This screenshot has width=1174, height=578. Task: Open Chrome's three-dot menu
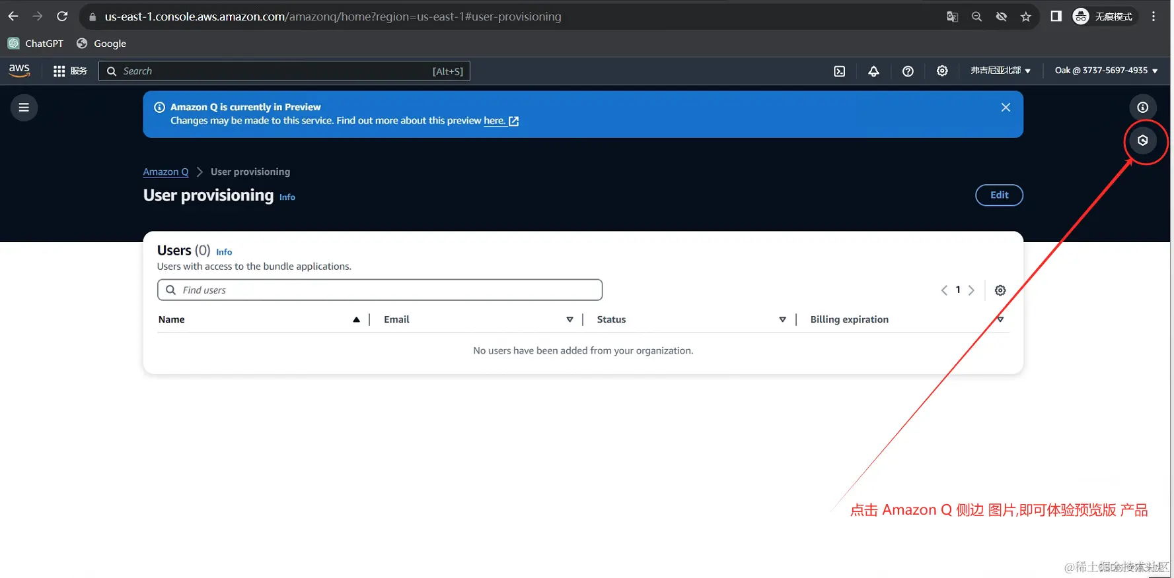(x=1154, y=16)
